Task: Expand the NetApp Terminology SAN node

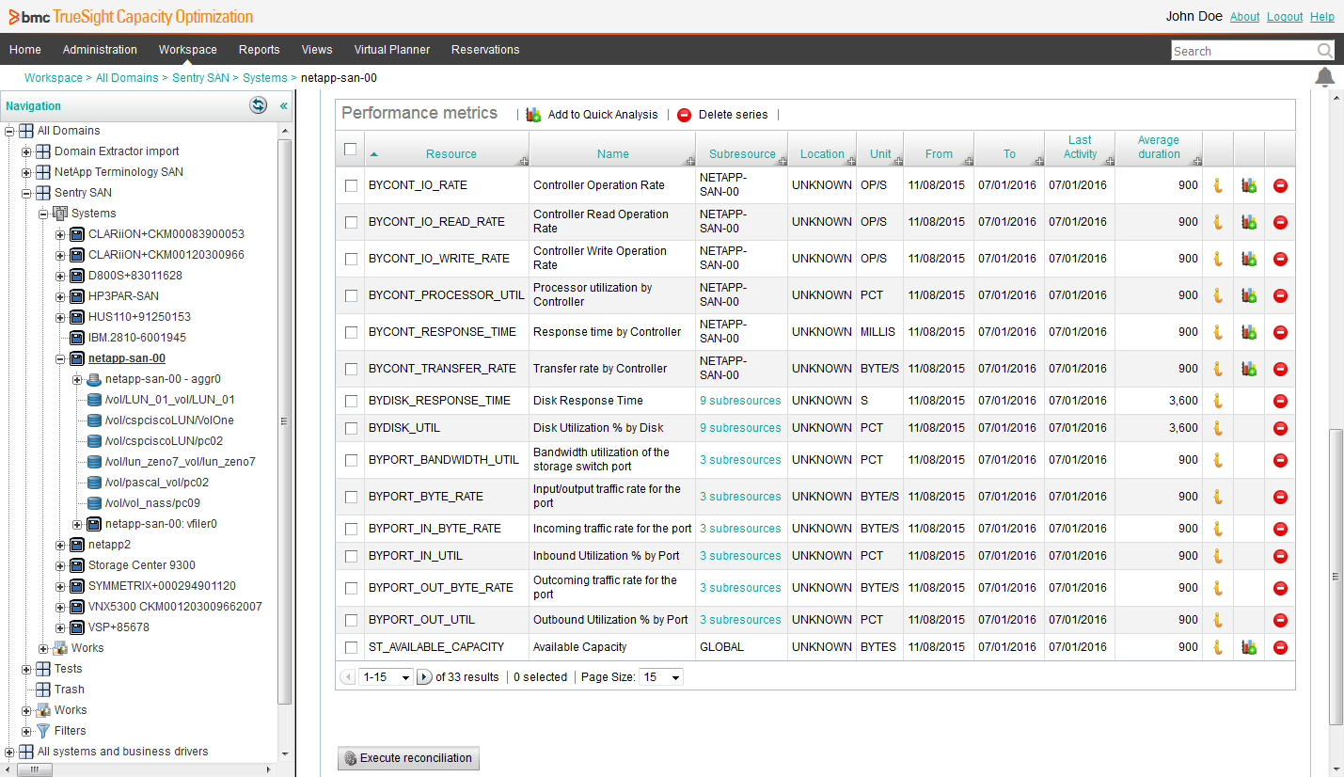Action: coord(26,172)
